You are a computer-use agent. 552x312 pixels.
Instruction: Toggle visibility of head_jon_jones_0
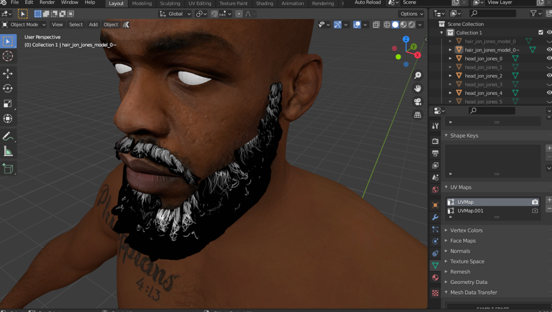(x=549, y=58)
